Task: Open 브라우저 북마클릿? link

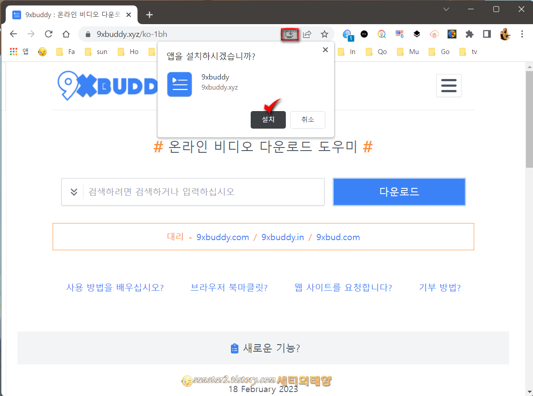Action: 229,288
